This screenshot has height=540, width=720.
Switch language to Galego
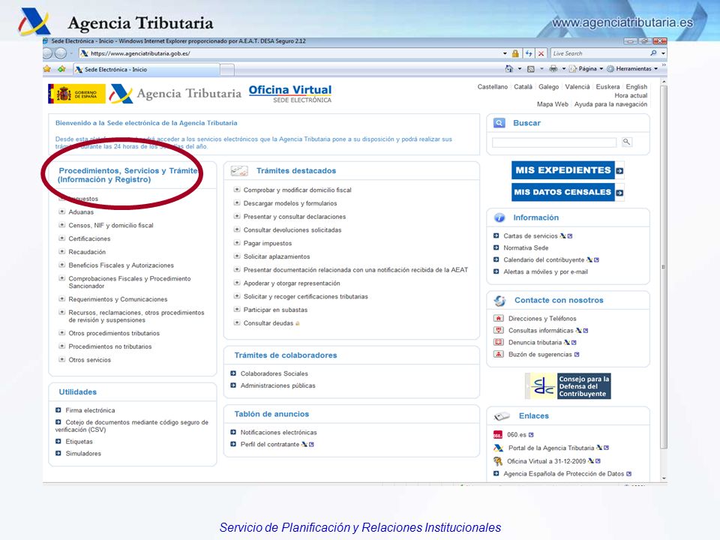coord(549,87)
